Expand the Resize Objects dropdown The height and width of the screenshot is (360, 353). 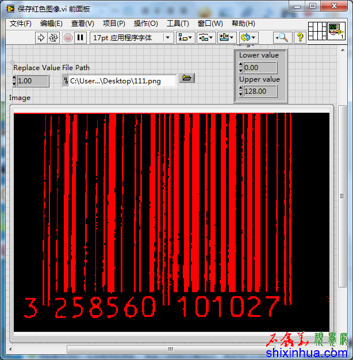pyautogui.click(x=227, y=37)
